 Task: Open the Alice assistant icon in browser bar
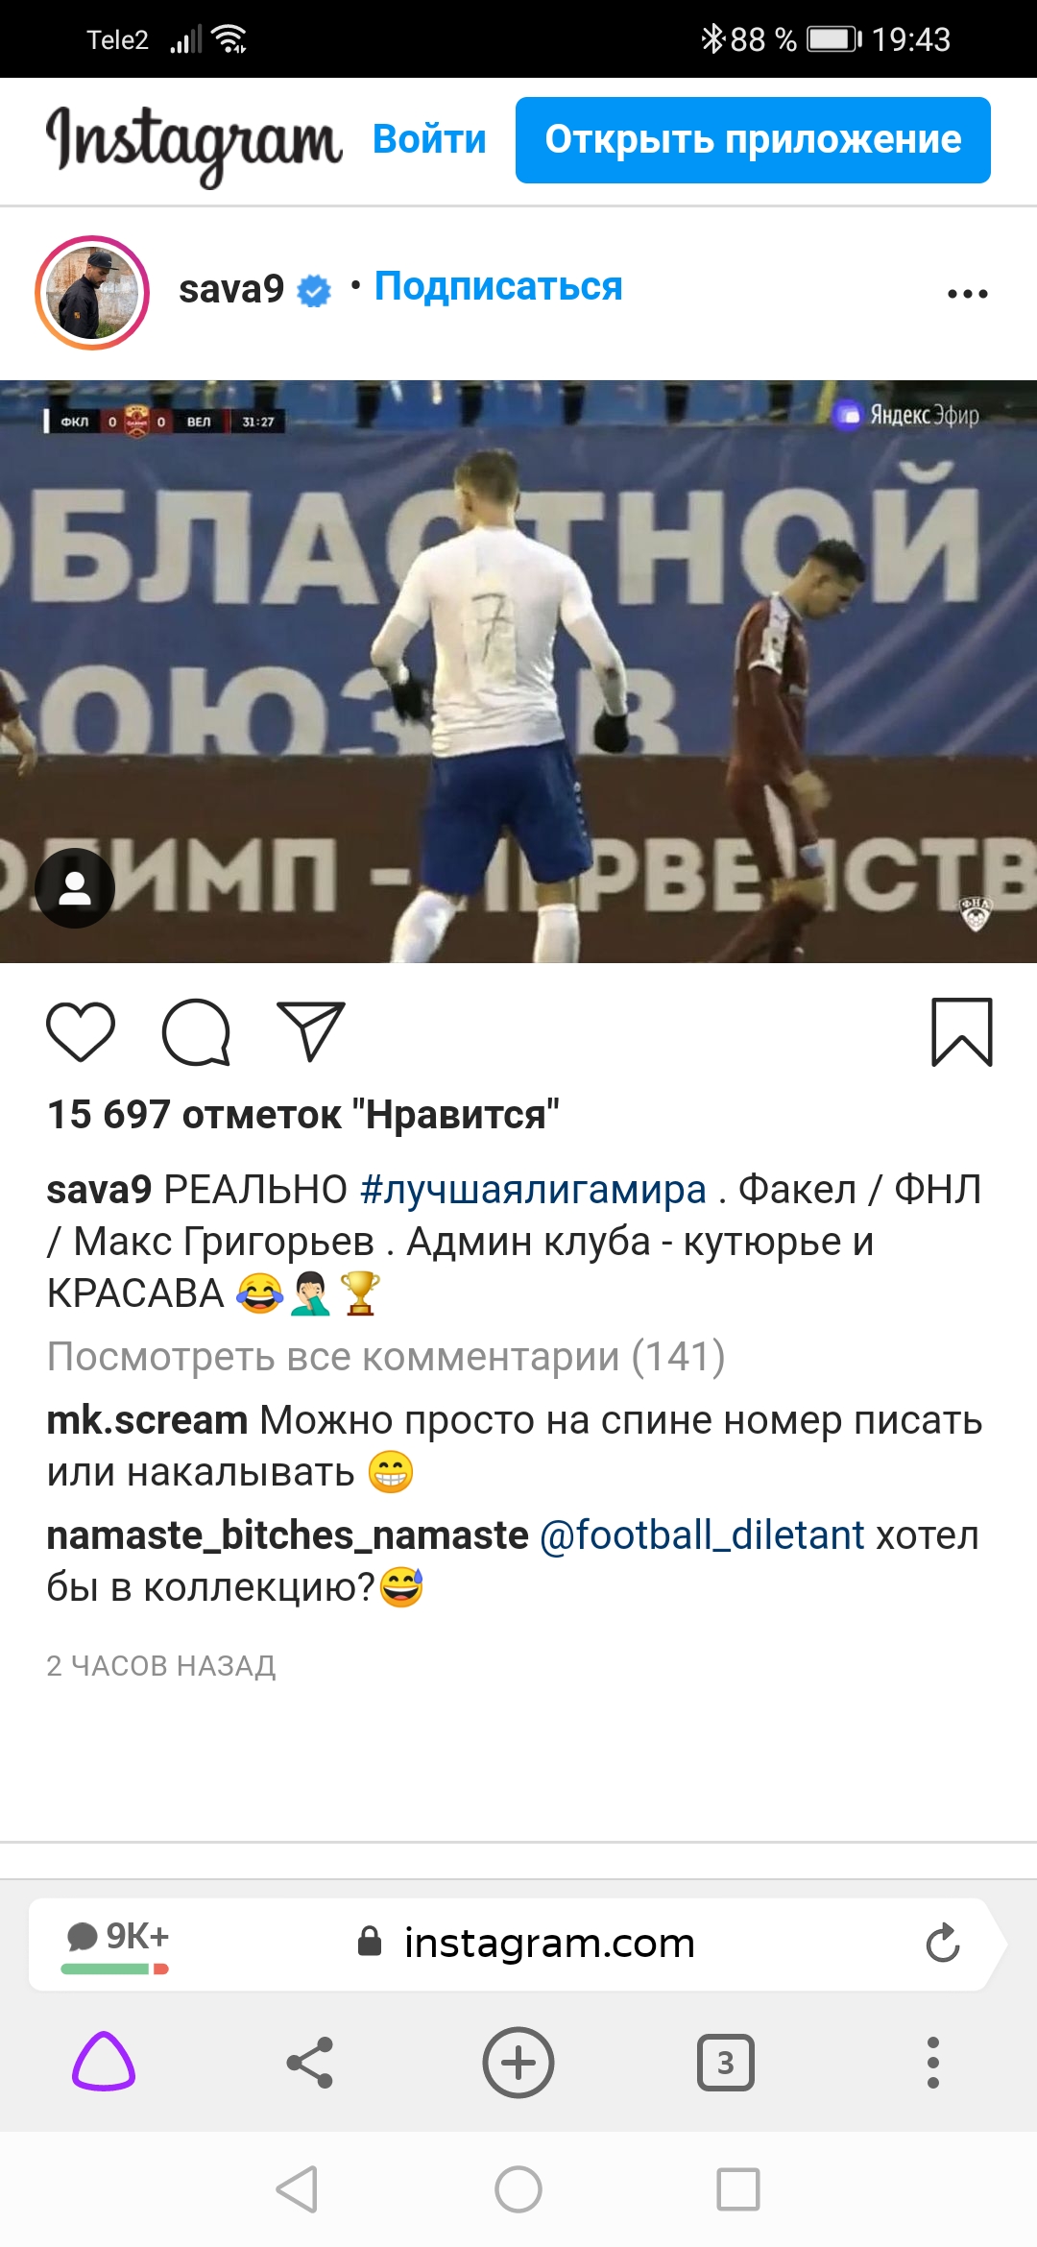point(104,2062)
